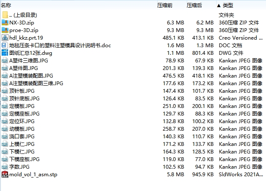Screen dimensions: 266x191
Task: Click the JPG icon of A塑件三维图.JPG
Action: [5, 61]
